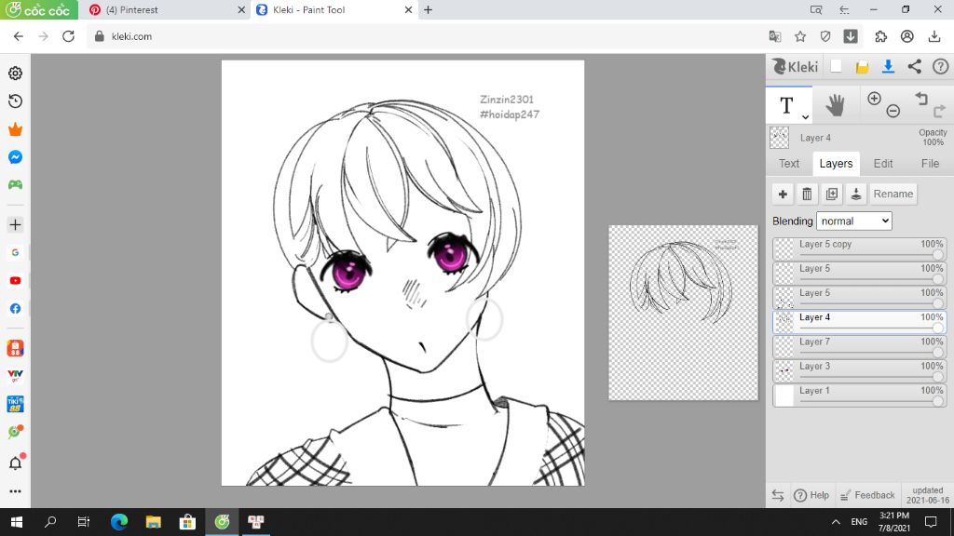Flip the interface side with swap arrows
This screenshot has width=954, height=536.
[778, 495]
